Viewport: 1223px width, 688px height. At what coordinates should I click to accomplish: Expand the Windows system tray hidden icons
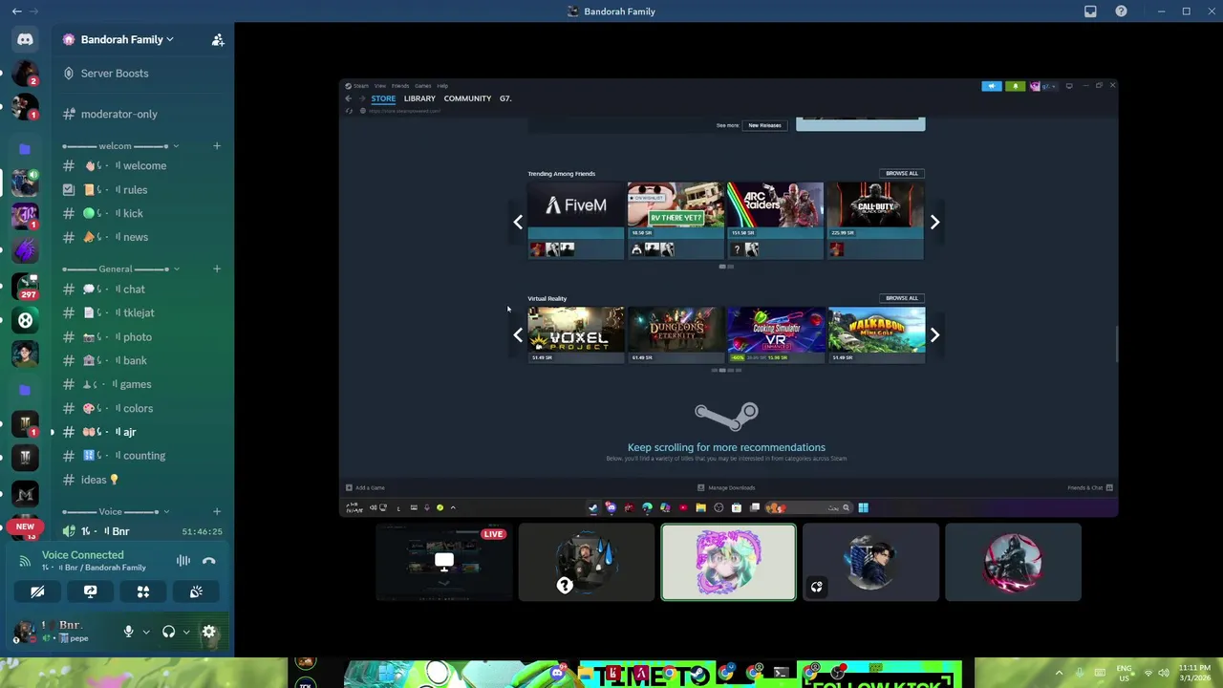1059,673
